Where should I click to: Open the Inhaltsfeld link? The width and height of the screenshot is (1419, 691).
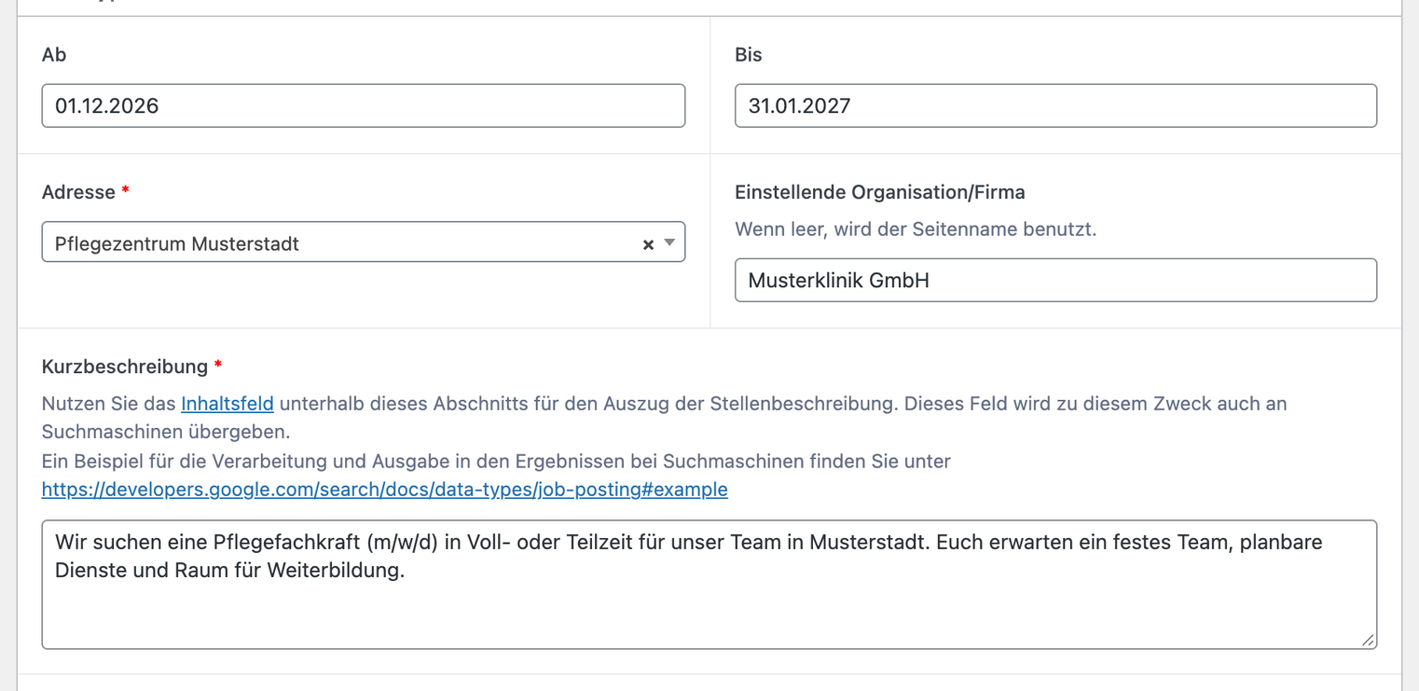pos(227,404)
